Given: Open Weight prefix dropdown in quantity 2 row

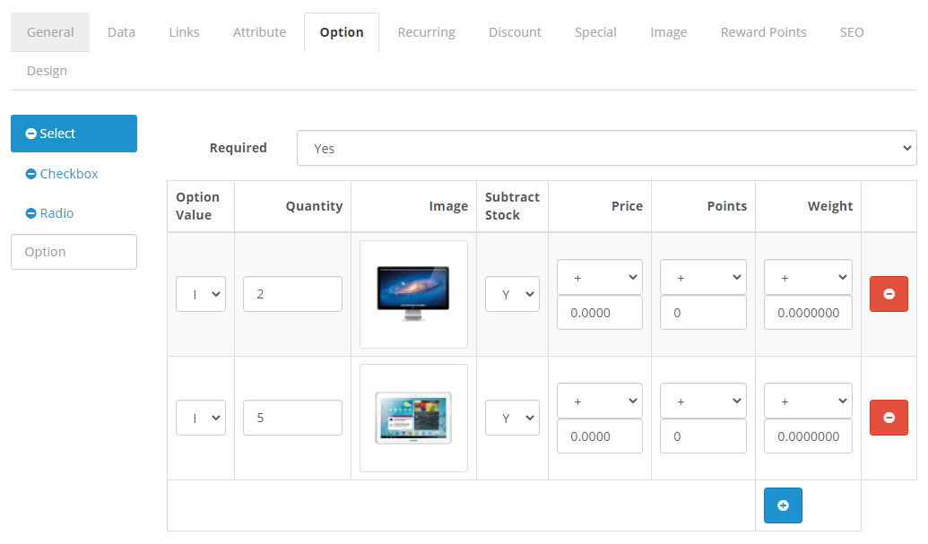Looking at the screenshot, I should click(x=808, y=277).
